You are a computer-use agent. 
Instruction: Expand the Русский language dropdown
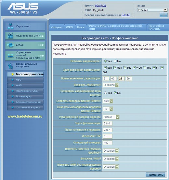pyautogui.click(x=152, y=10)
